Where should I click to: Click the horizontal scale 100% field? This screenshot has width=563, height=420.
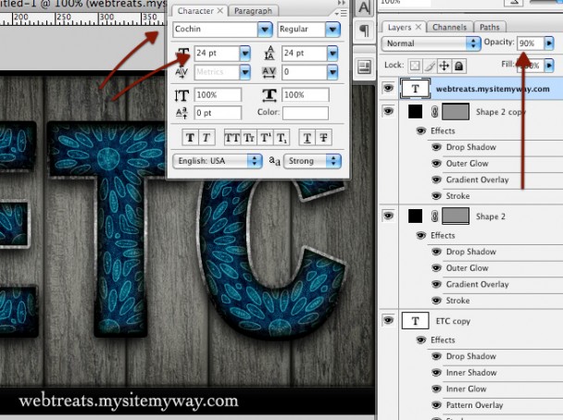tap(306, 95)
